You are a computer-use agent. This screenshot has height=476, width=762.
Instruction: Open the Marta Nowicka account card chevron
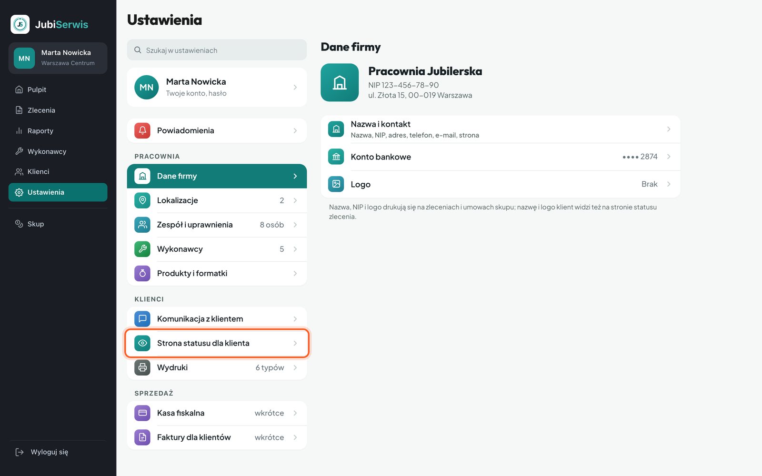coord(295,87)
